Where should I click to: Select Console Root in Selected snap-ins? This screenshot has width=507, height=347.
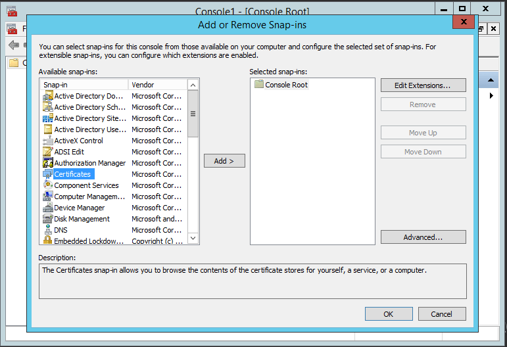[285, 85]
